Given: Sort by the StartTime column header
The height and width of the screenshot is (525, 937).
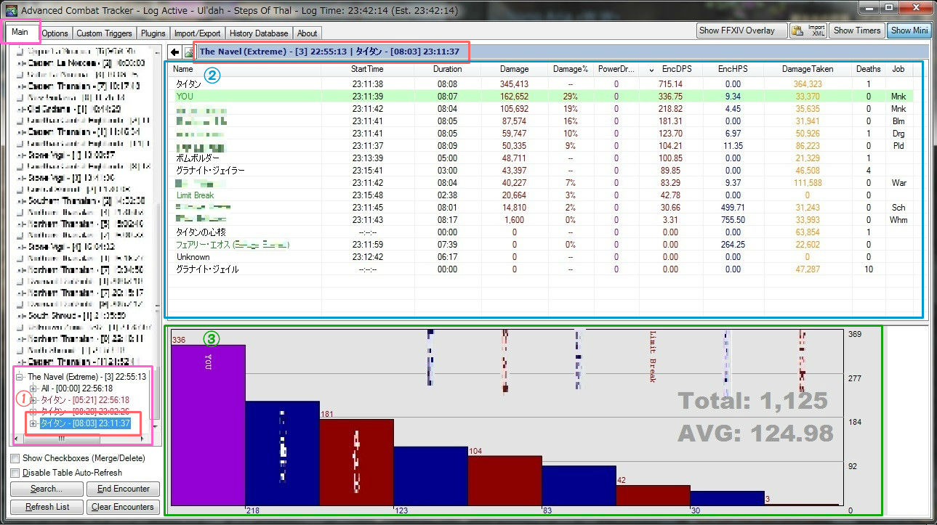Looking at the screenshot, I should [367, 69].
